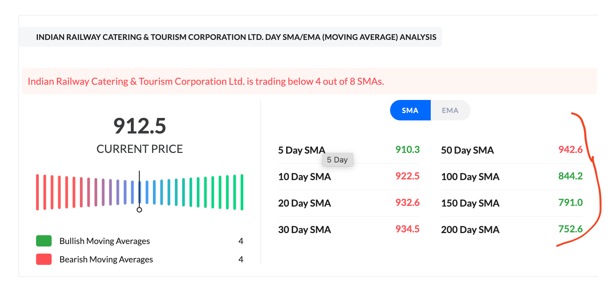Click the 150 Day SMA label
Screen dimensions: 615x303
pyautogui.click(x=470, y=203)
